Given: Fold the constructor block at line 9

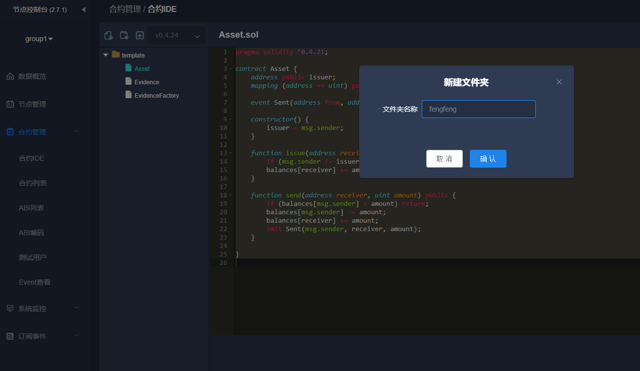Looking at the screenshot, I should pyautogui.click(x=230, y=120).
